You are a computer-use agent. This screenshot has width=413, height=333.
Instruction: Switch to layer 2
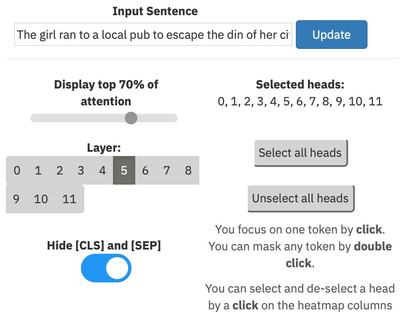pyautogui.click(x=59, y=170)
